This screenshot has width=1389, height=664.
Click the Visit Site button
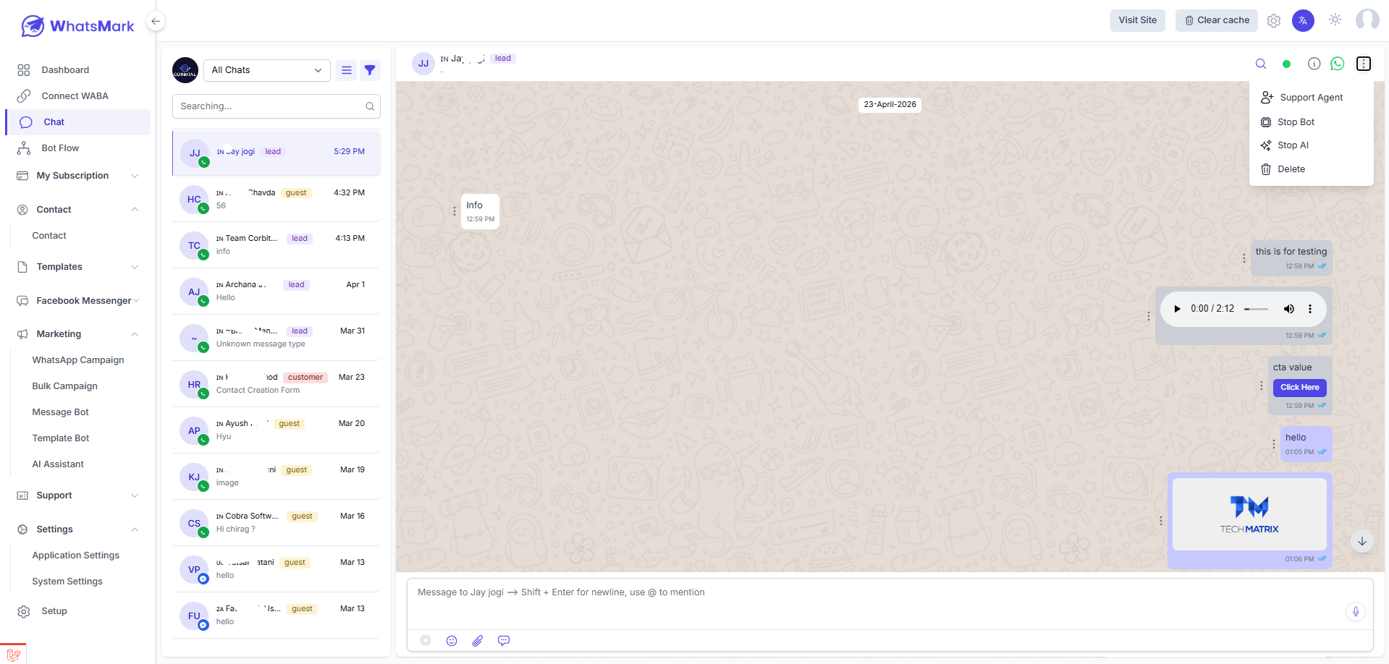tap(1137, 20)
